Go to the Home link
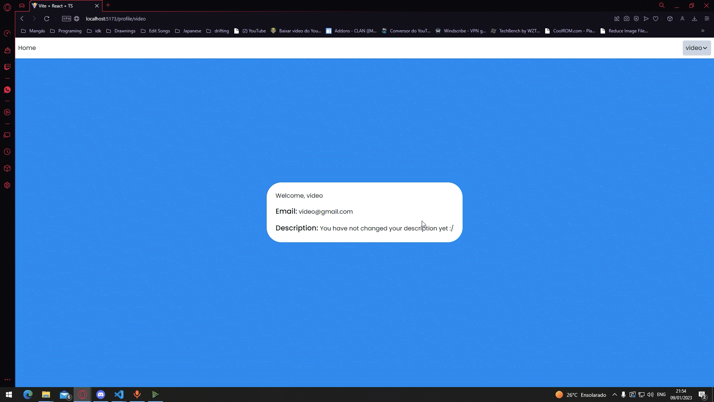 27,48
